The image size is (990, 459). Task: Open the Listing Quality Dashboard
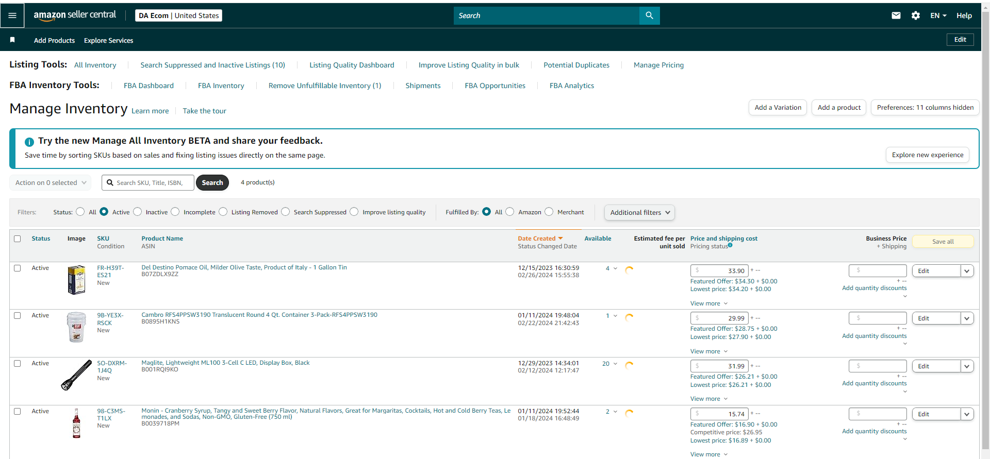[x=352, y=65]
